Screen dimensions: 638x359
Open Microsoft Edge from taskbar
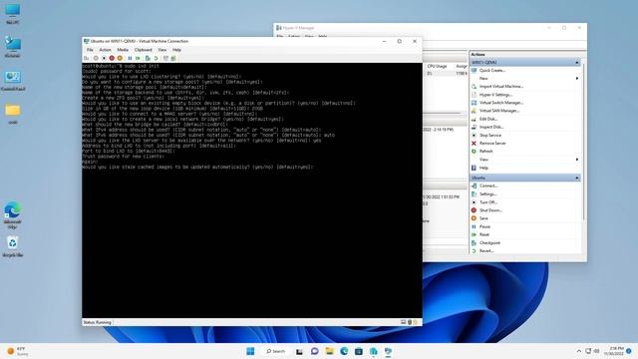pos(344,351)
